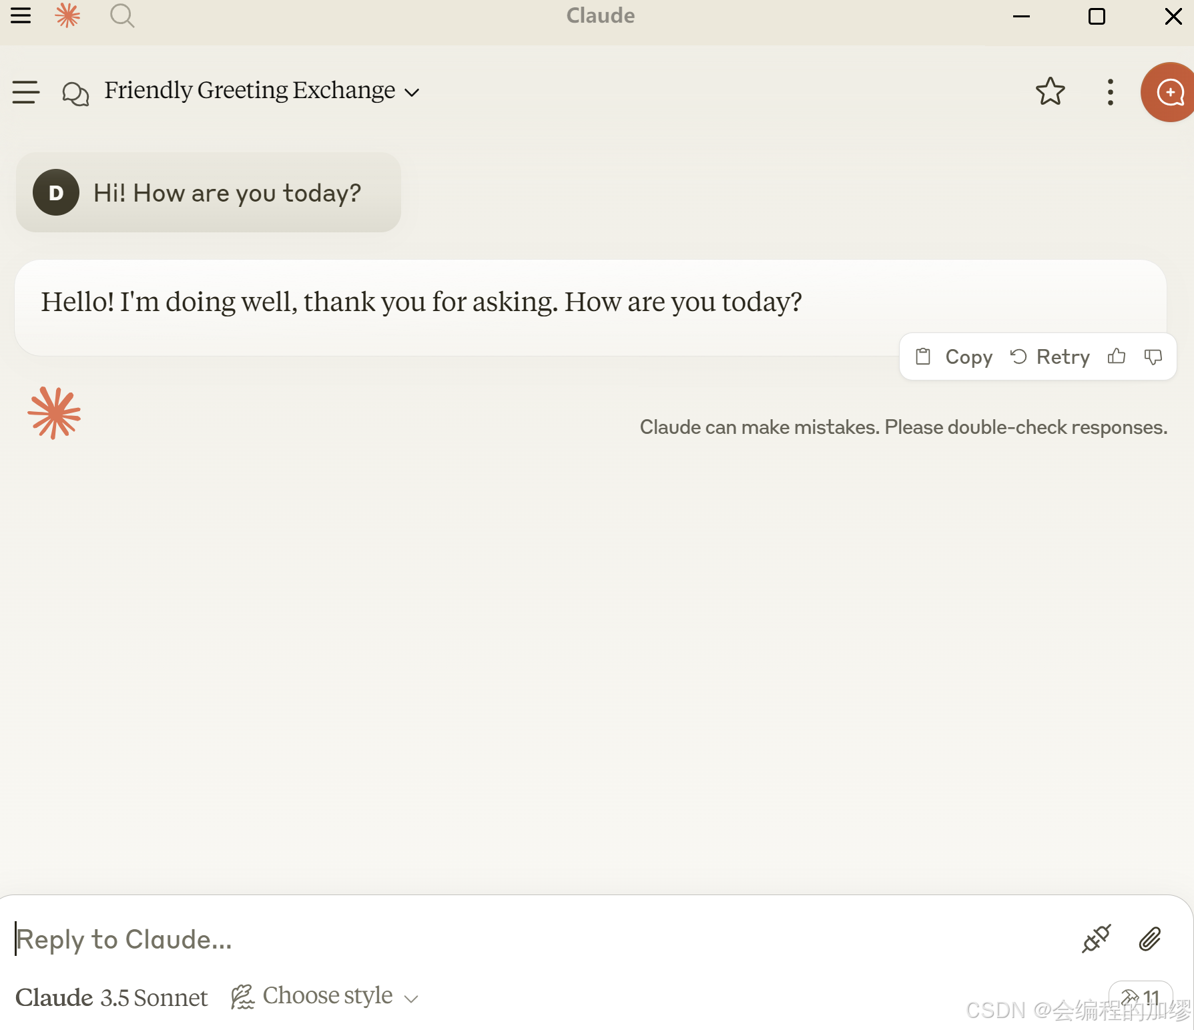The image size is (1194, 1030).
Task: Give the response a thumbs down
Action: (1153, 357)
